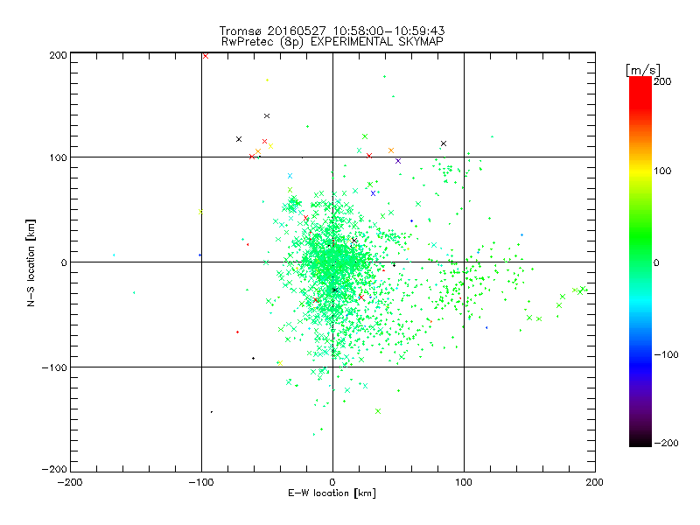Click the 'N-S location [km]' axis label
700x525 pixels.
pyautogui.click(x=31, y=262)
